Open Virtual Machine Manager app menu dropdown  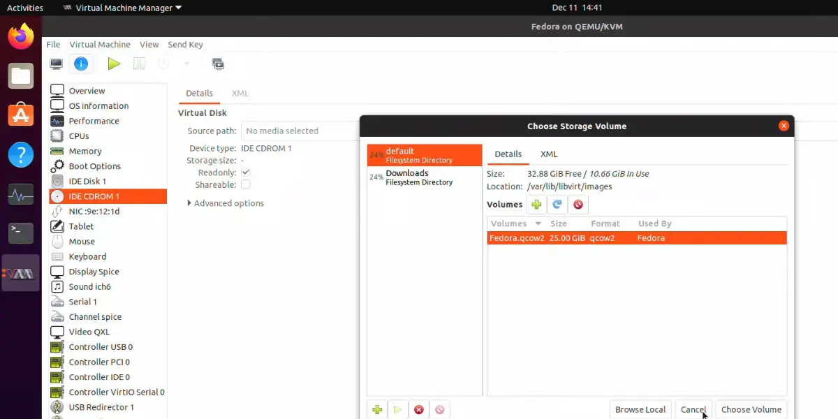(x=122, y=8)
